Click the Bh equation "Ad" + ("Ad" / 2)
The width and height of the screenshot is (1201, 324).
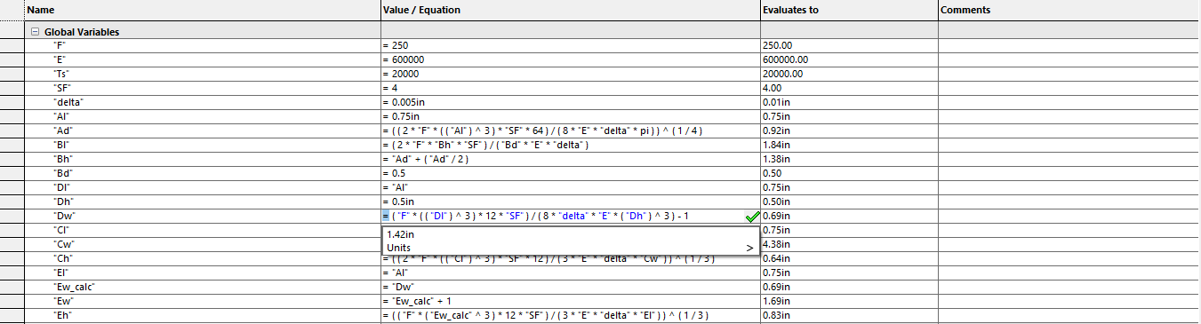pos(570,159)
